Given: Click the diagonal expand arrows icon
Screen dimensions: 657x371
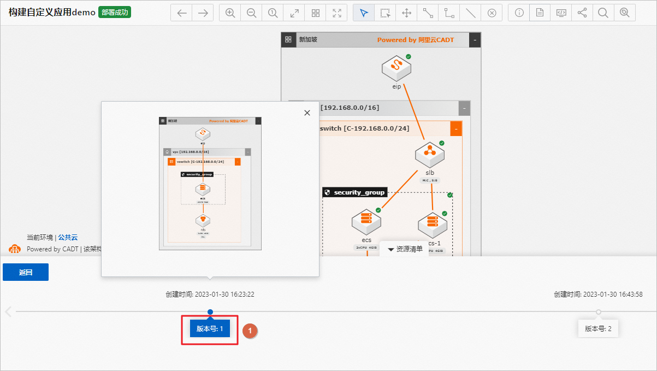Looking at the screenshot, I should point(294,13).
